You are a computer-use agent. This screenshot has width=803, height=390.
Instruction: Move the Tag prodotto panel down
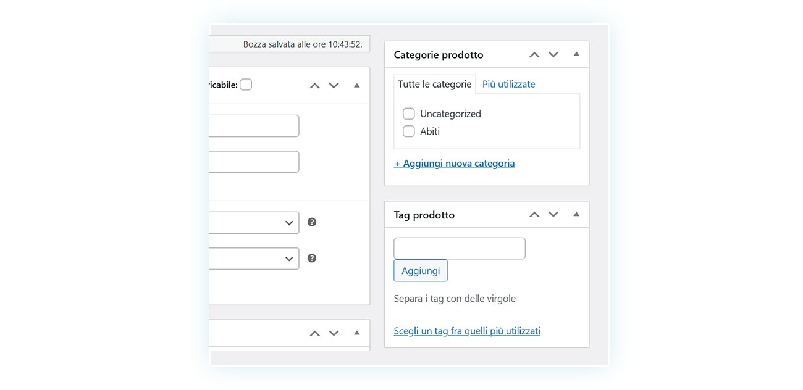(553, 215)
